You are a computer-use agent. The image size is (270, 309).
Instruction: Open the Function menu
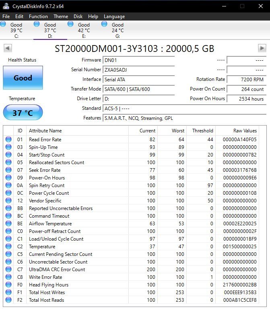[38, 16]
